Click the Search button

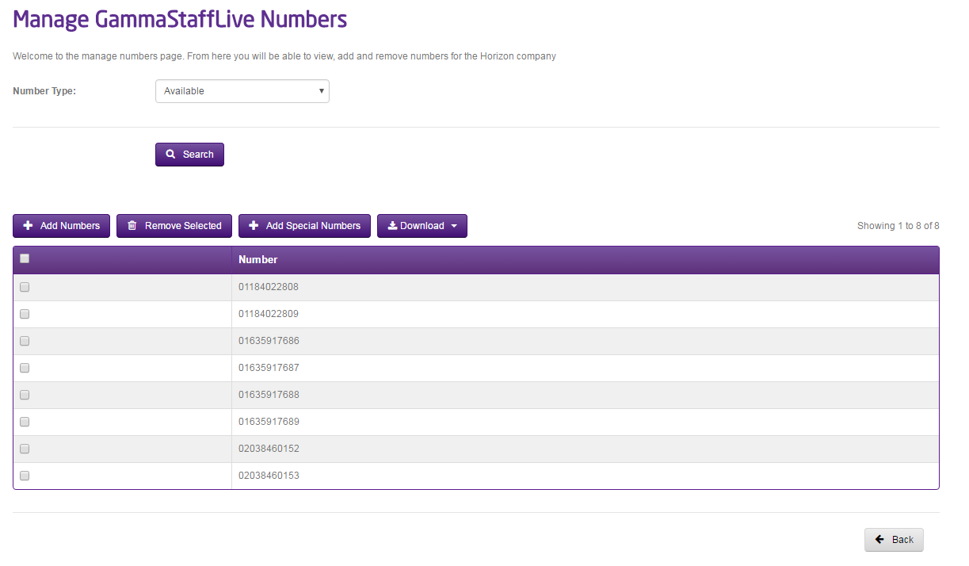(189, 155)
